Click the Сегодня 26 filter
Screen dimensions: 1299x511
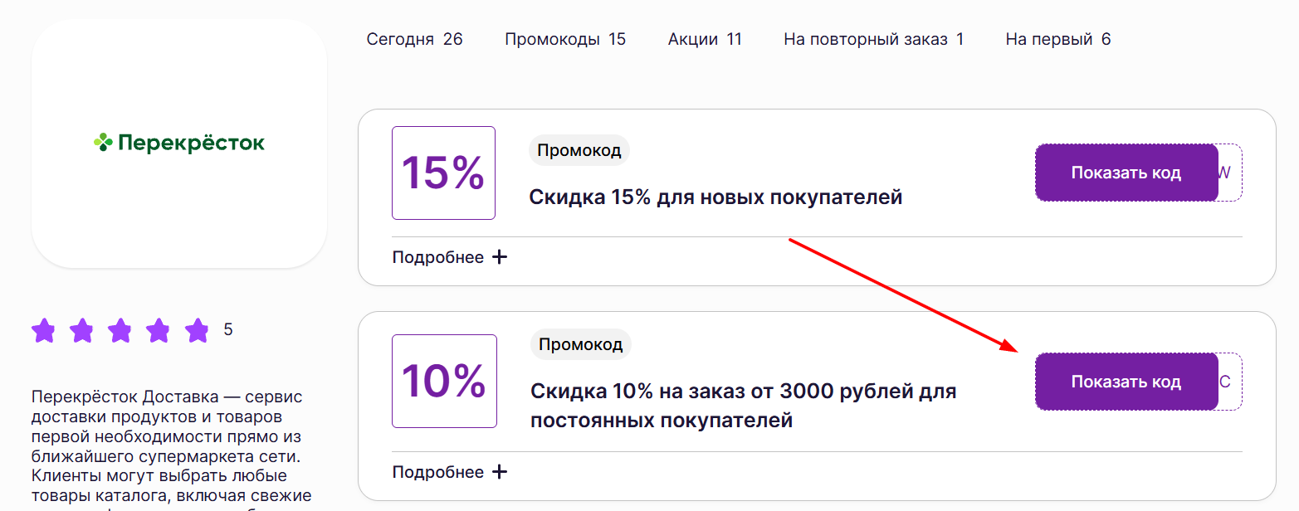click(414, 38)
